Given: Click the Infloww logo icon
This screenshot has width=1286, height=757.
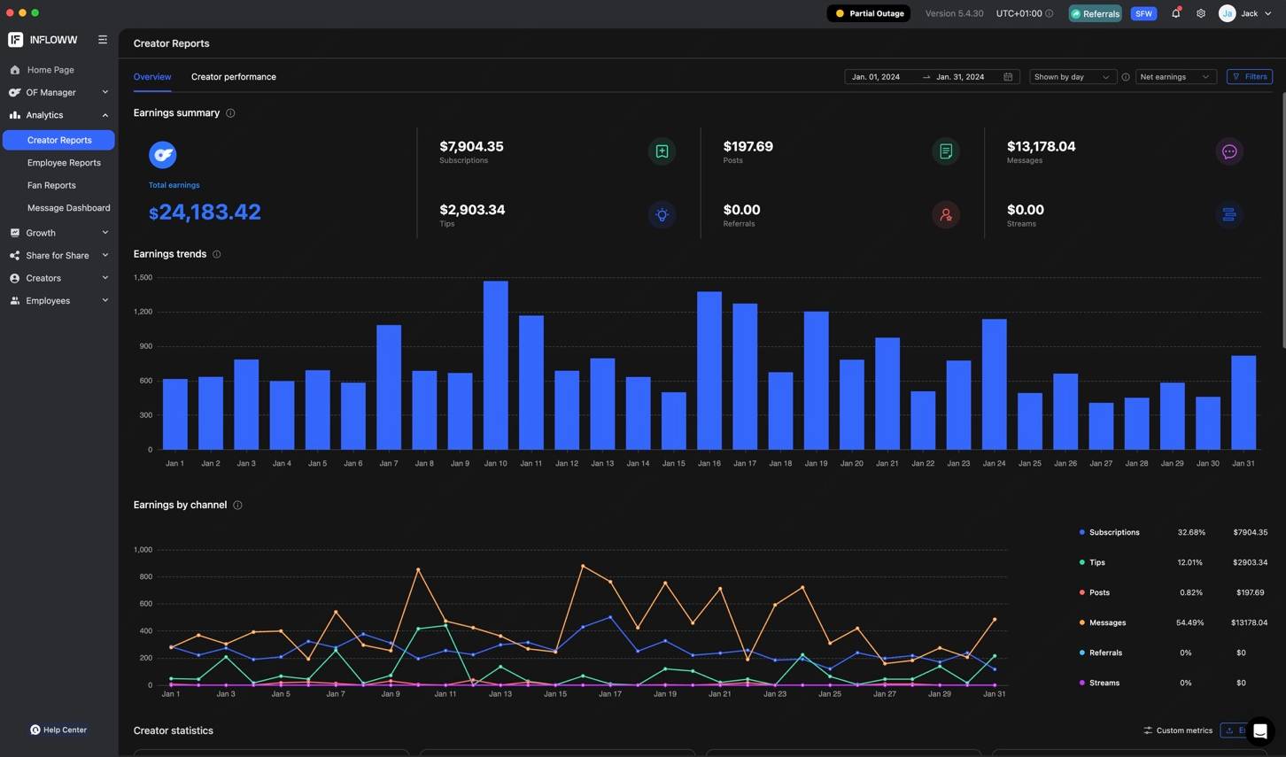Looking at the screenshot, I should pyautogui.click(x=15, y=40).
